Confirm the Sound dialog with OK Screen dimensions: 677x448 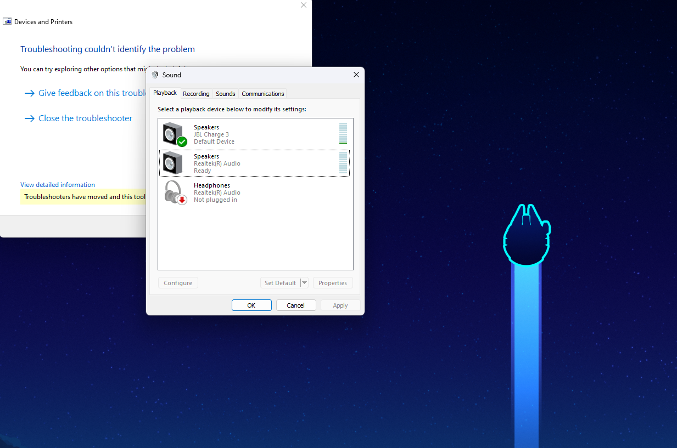point(251,305)
